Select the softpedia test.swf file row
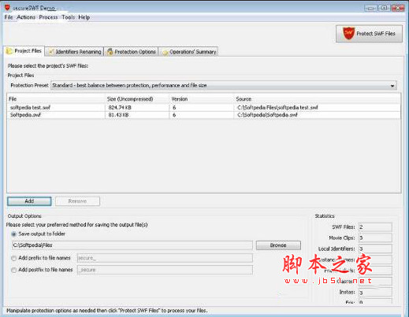The image size is (409, 317). click(x=204, y=108)
